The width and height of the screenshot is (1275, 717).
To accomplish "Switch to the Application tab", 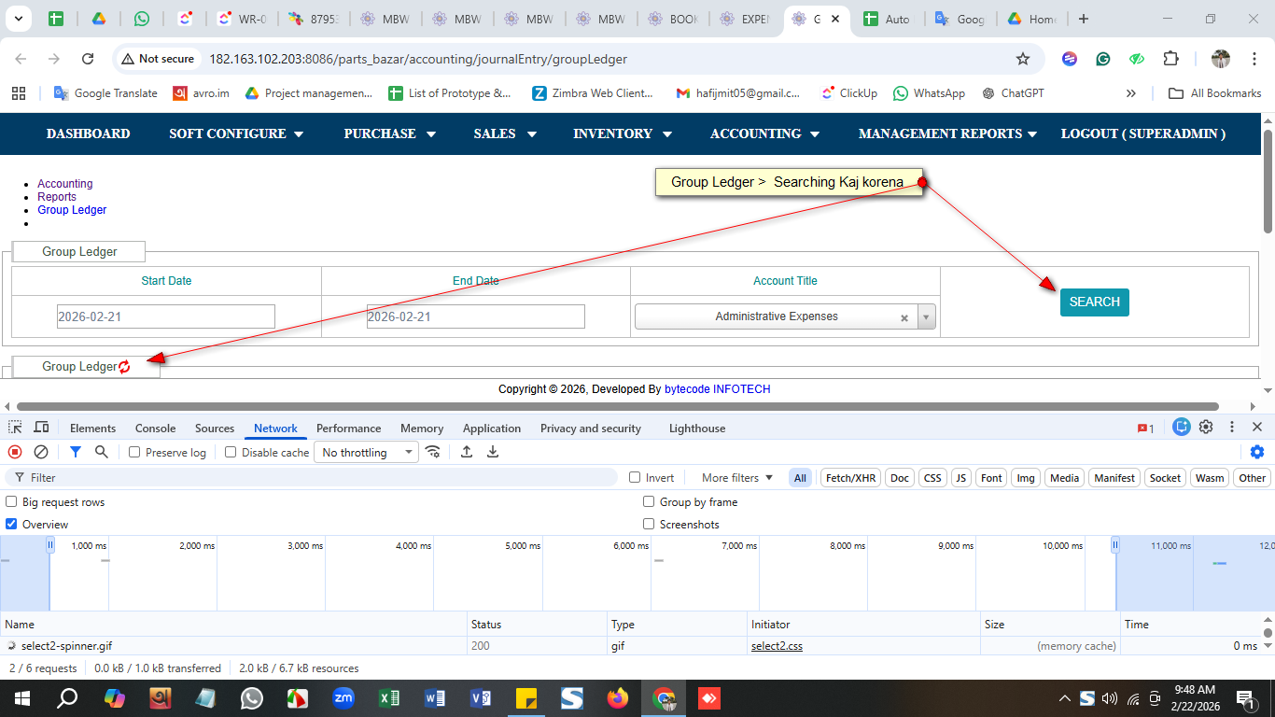I will (492, 429).
